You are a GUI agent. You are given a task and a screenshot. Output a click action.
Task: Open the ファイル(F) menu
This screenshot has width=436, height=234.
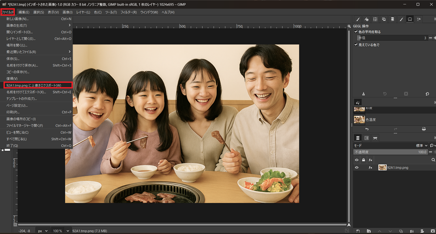(x=7, y=12)
